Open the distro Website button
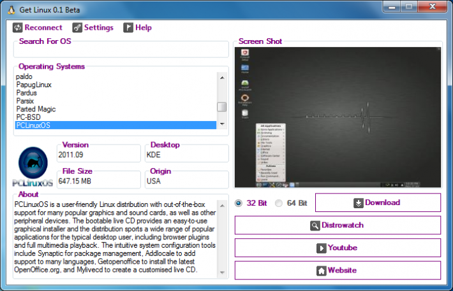 tap(338, 270)
